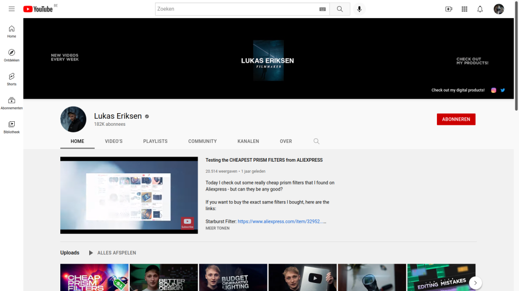This screenshot has width=519, height=291.
Task: Switch to the PLAYLISTS tab
Action: [x=155, y=141]
